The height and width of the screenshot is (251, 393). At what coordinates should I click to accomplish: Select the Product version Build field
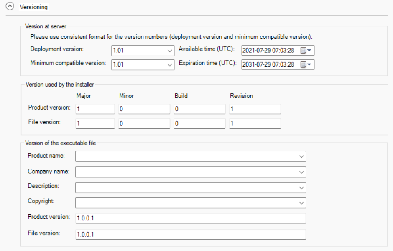point(199,109)
